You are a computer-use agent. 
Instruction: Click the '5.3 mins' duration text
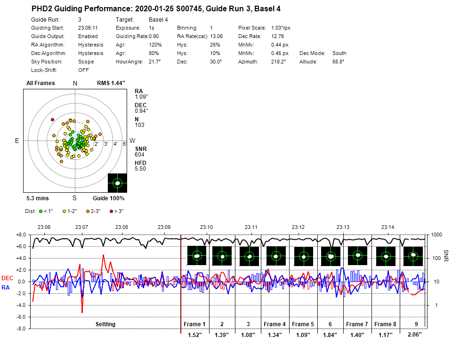(x=38, y=198)
